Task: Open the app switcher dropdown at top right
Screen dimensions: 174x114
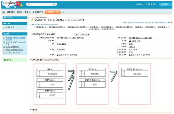Action: (165, 4)
